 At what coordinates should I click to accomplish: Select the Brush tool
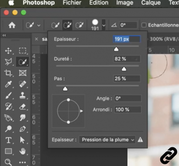point(8,95)
